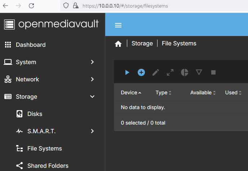This screenshot has height=171, width=248.
Task: Sort table by Device column
Action: [131, 93]
